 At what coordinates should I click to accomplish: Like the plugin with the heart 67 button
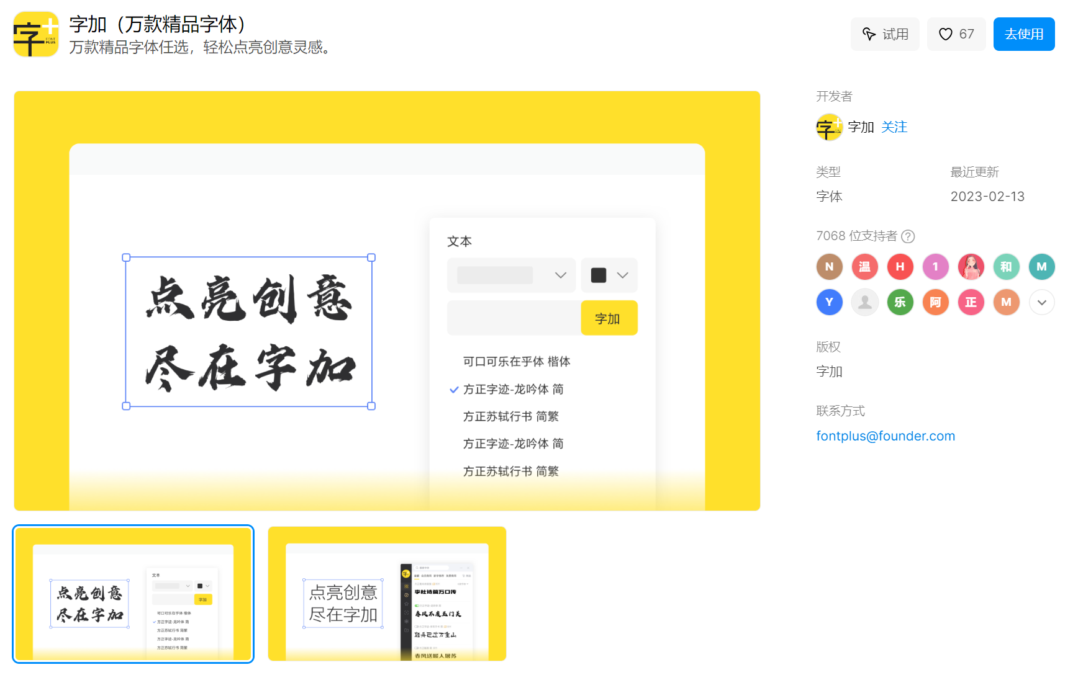956,34
